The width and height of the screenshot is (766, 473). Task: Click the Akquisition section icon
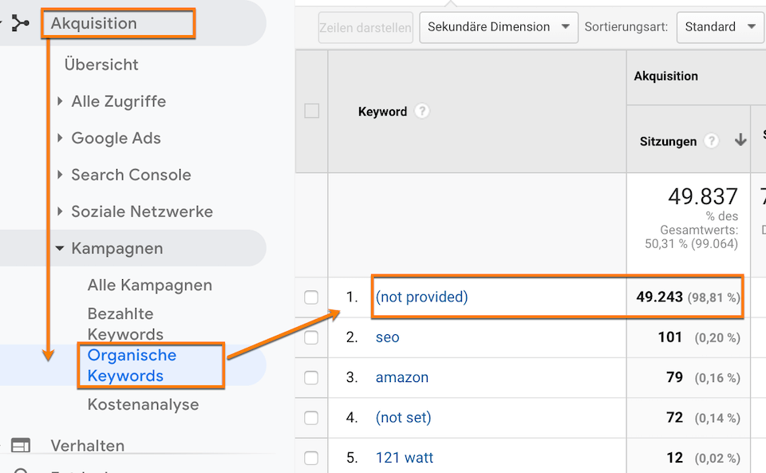[21, 23]
